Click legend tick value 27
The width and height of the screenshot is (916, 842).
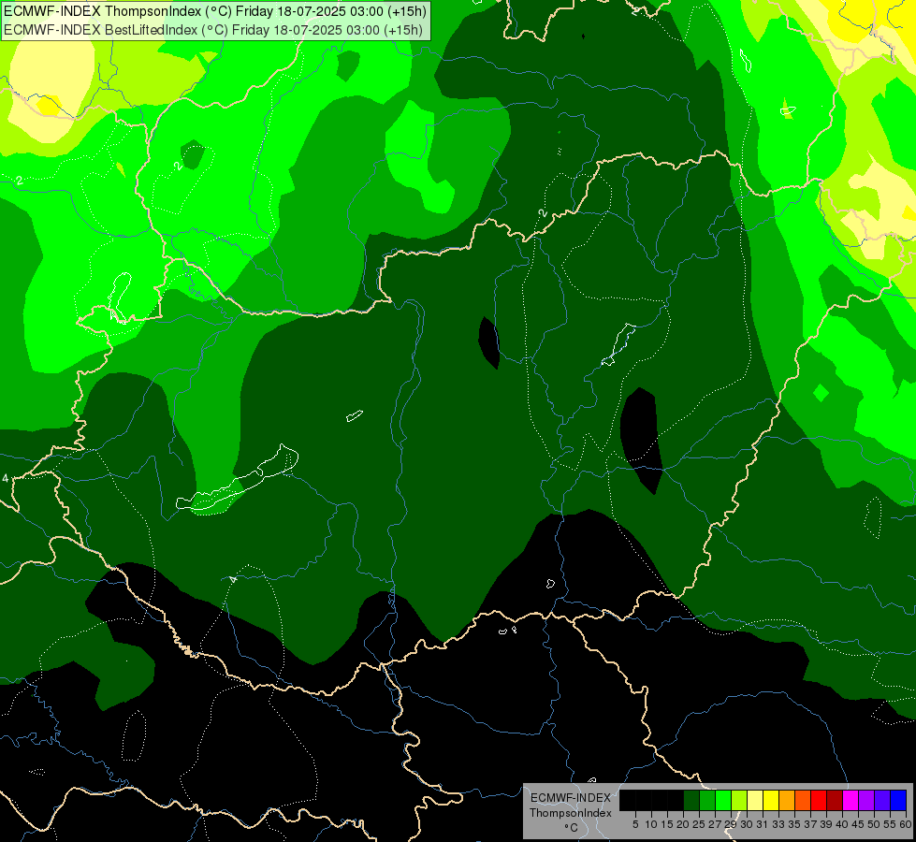[715, 824]
